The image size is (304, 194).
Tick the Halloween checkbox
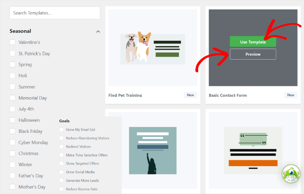tap(13, 120)
